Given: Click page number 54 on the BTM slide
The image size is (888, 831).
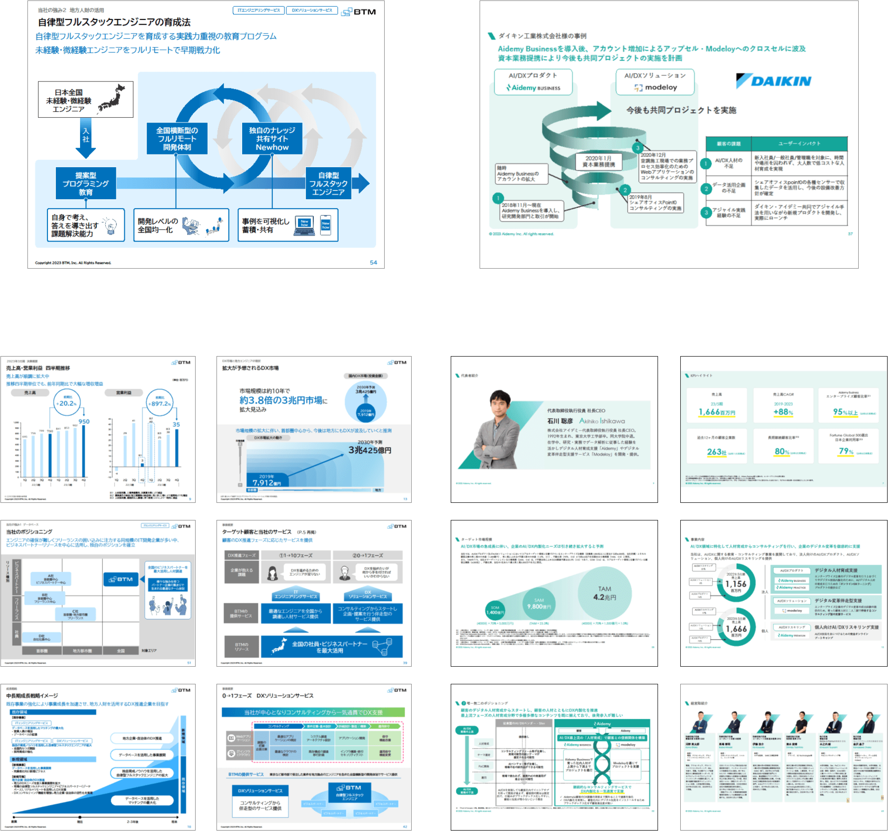Looking at the screenshot, I should (373, 263).
